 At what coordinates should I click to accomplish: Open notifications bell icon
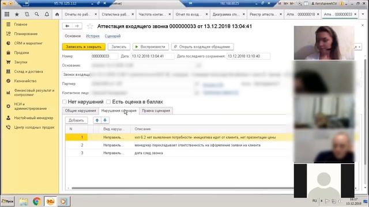pos(47,14)
